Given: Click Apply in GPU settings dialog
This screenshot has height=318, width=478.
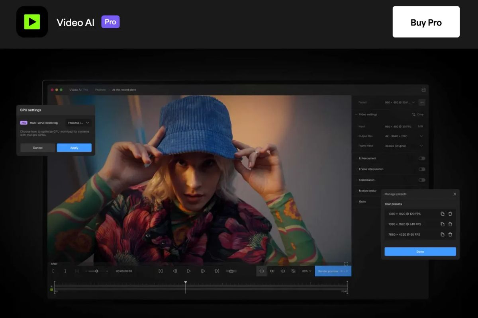Looking at the screenshot, I should 74,148.
